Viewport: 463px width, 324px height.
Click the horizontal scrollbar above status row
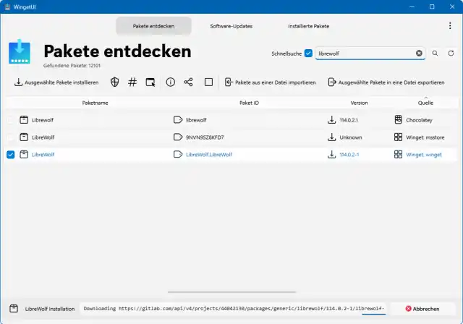coord(231,292)
